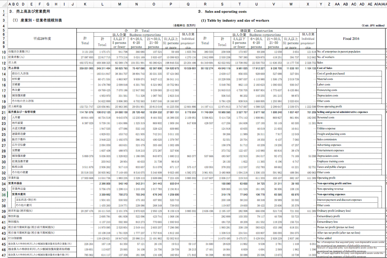Click the 'Cost of goods purchased' label
This screenshot has width=387, height=258.
(331, 74)
